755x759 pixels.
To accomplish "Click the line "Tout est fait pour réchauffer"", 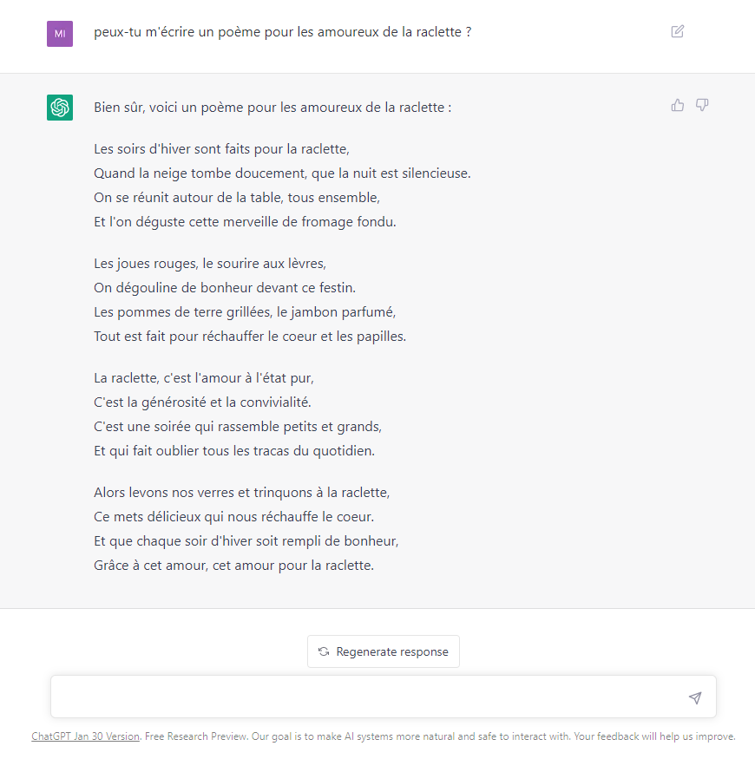I will pyautogui.click(x=250, y=336).
